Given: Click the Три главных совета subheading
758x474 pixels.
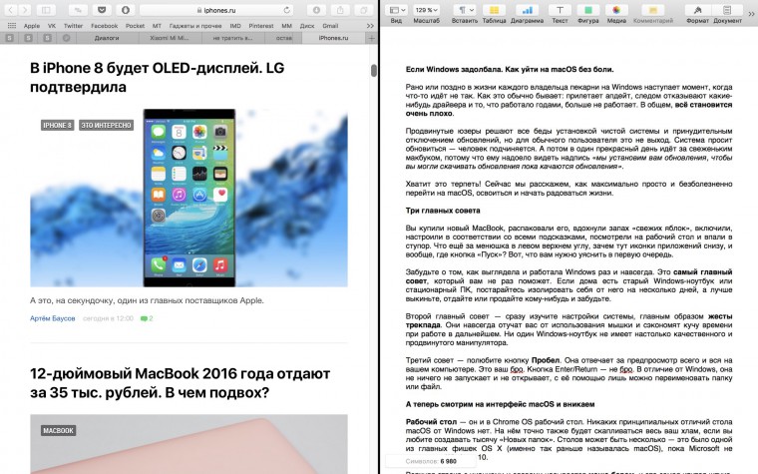Looking at the screenshot, I should [x=443, y=211].
